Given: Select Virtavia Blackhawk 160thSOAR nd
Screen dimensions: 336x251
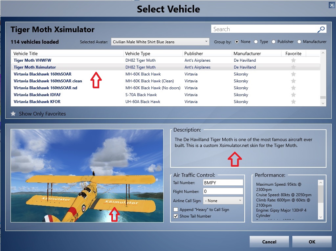Looking at the screenshot, I should click(x=45, y=88).
